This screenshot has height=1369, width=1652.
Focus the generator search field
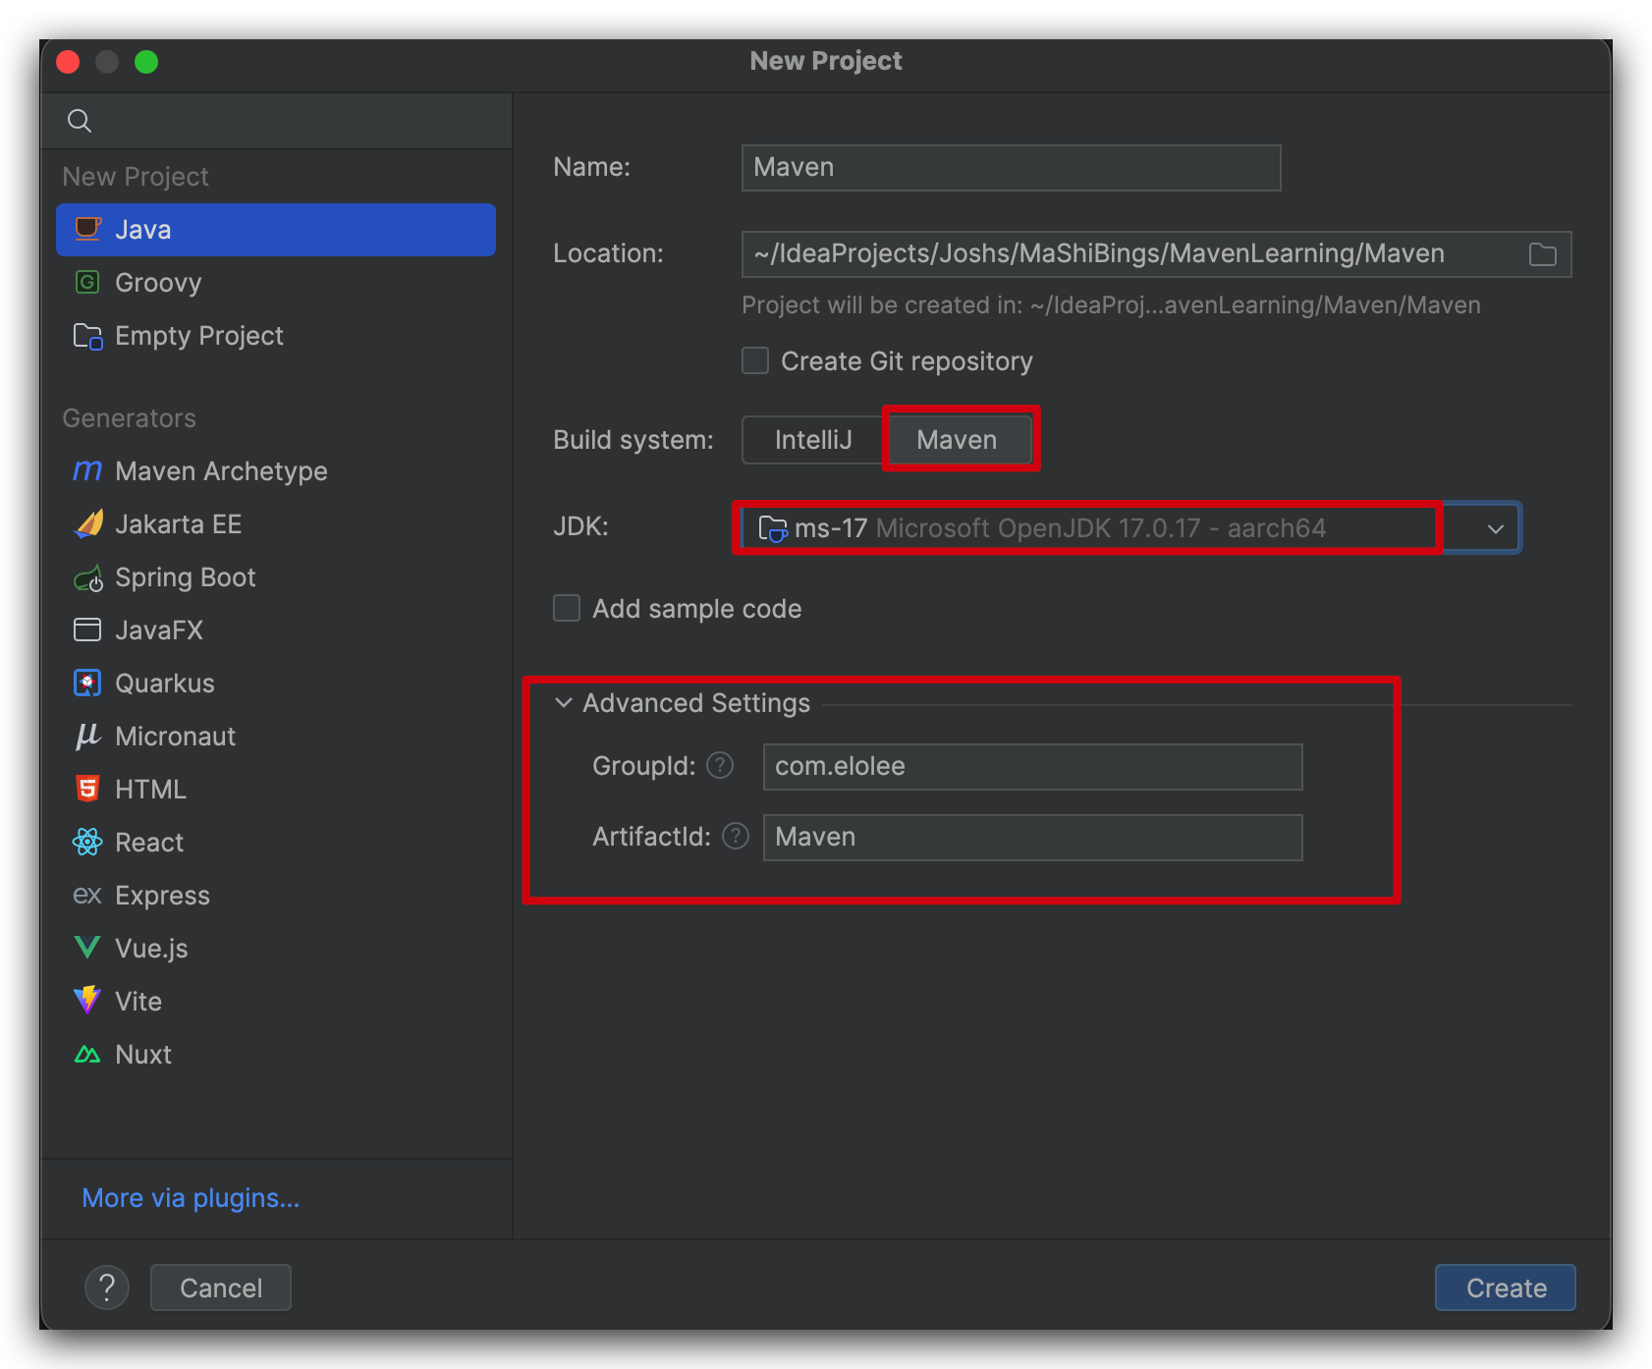pyautogui.click(x=276, y=121)
